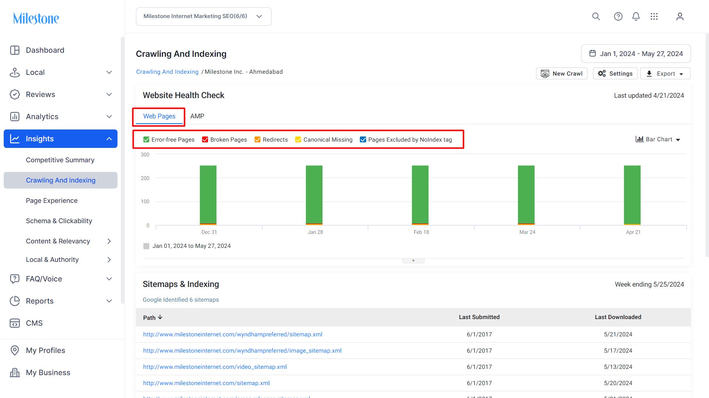Expand the Local menu chevron
The image size is (709, 398).
[109, 72]
